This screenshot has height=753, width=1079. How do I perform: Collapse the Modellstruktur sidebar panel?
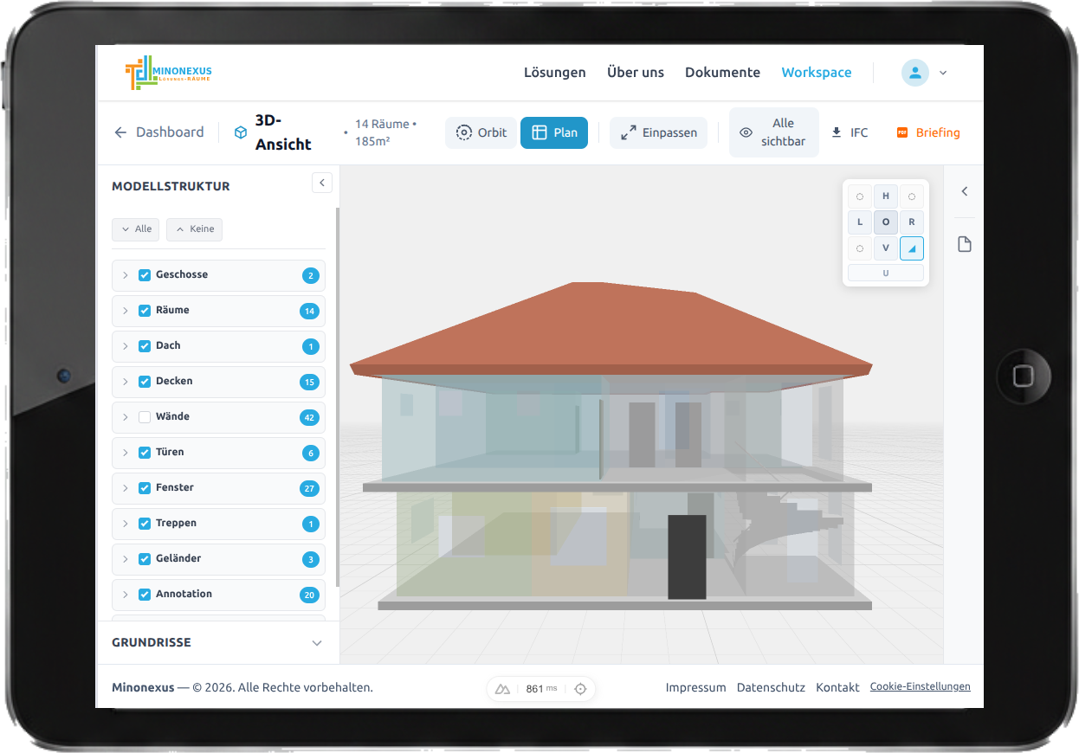[x=321, y=183]
